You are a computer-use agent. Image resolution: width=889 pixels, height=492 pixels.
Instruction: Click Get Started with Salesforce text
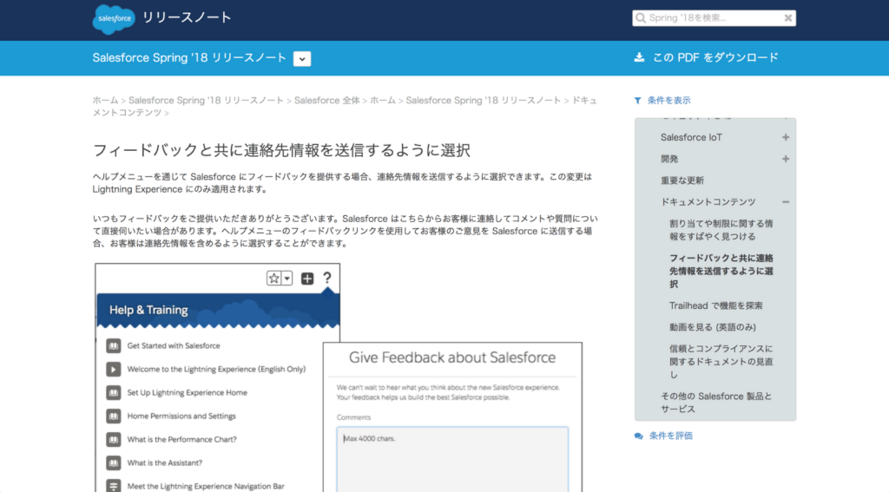tap(174, 346)
